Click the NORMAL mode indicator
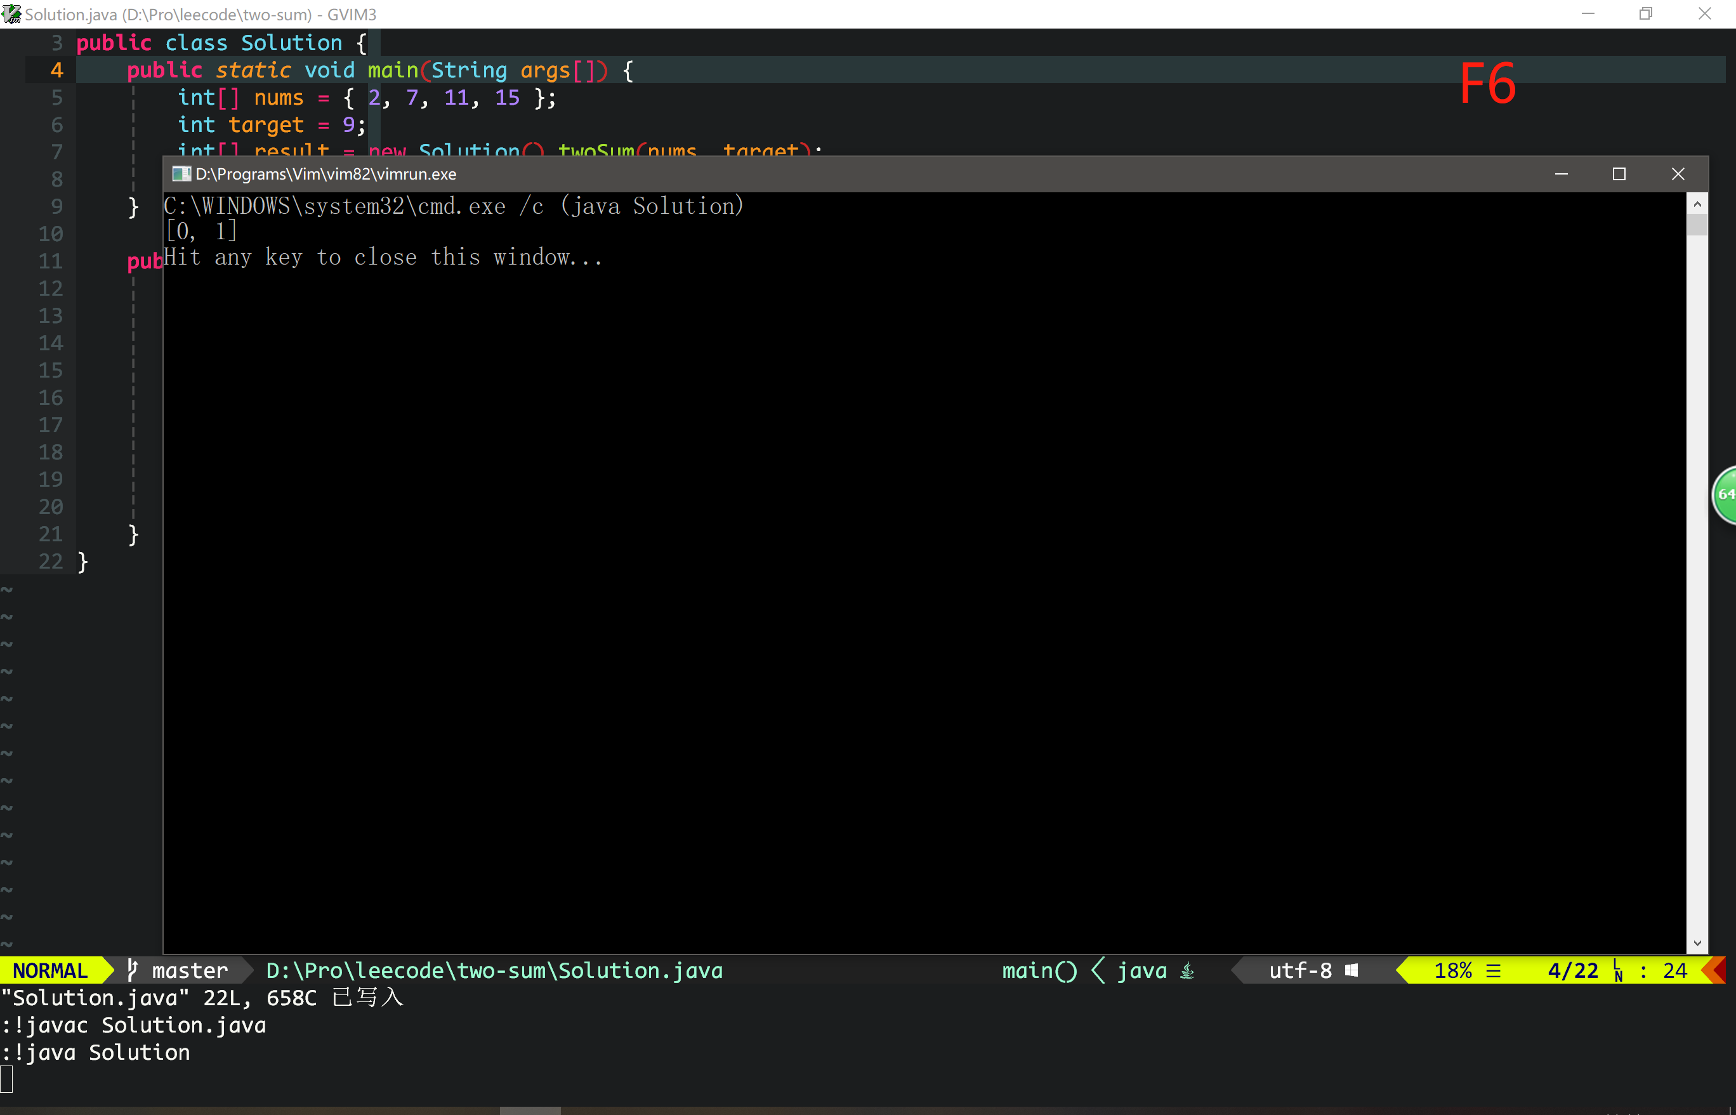The image size is (1736, 1115). click(50, 970)
